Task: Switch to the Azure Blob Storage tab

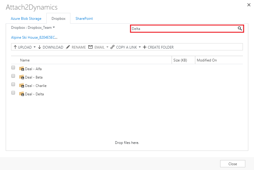Action: [x=26, y=19]
